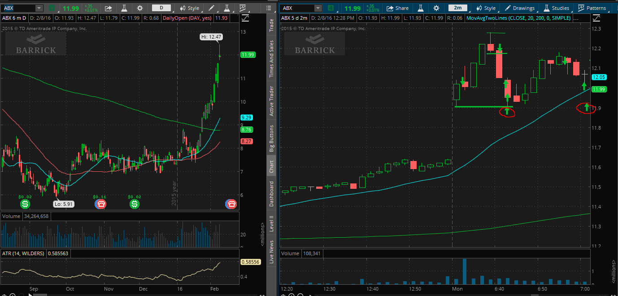
Task: Click the ABX symbol field on right chart
Action: tap(297, 8)
